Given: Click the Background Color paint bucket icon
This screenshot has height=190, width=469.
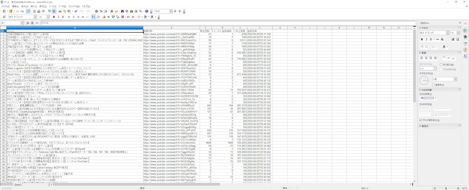Looking at the screenshot, I should (145, 17).
